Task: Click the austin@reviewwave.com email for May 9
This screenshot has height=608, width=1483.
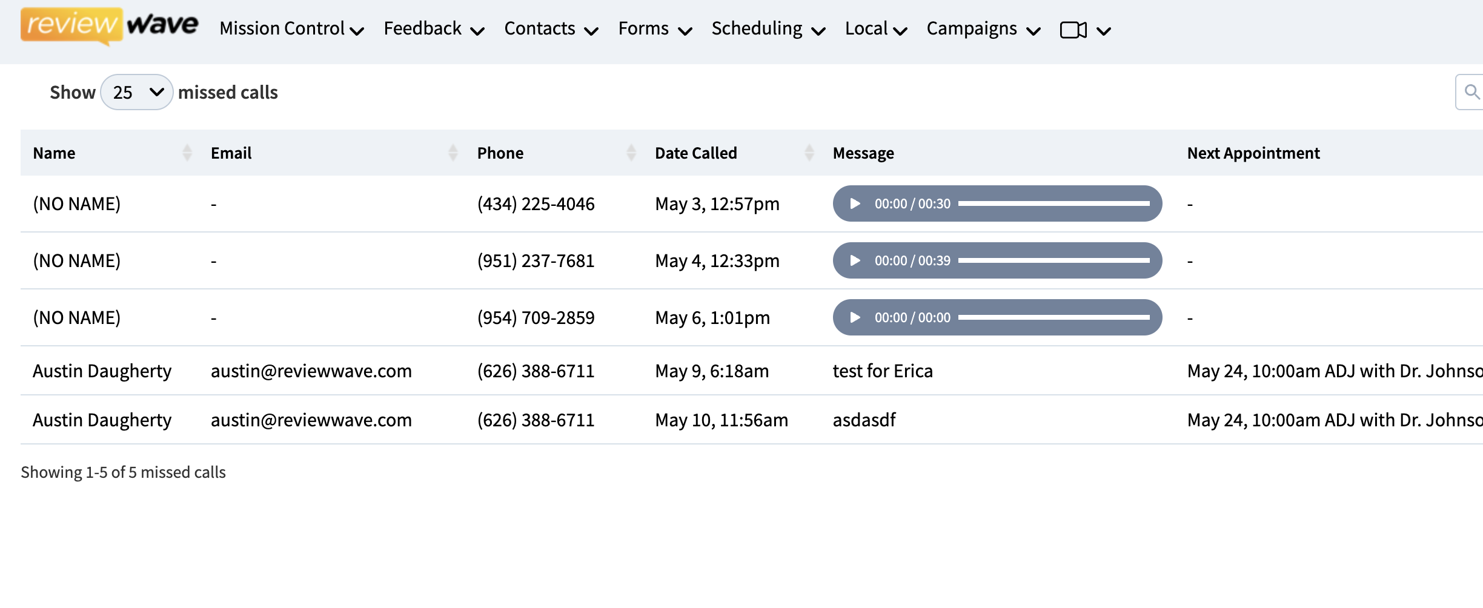Action: pos(311,371)
